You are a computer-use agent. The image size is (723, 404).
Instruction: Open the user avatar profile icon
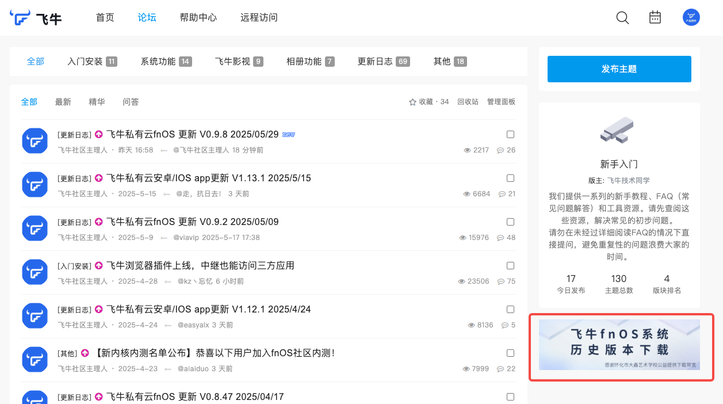point(691,17)
